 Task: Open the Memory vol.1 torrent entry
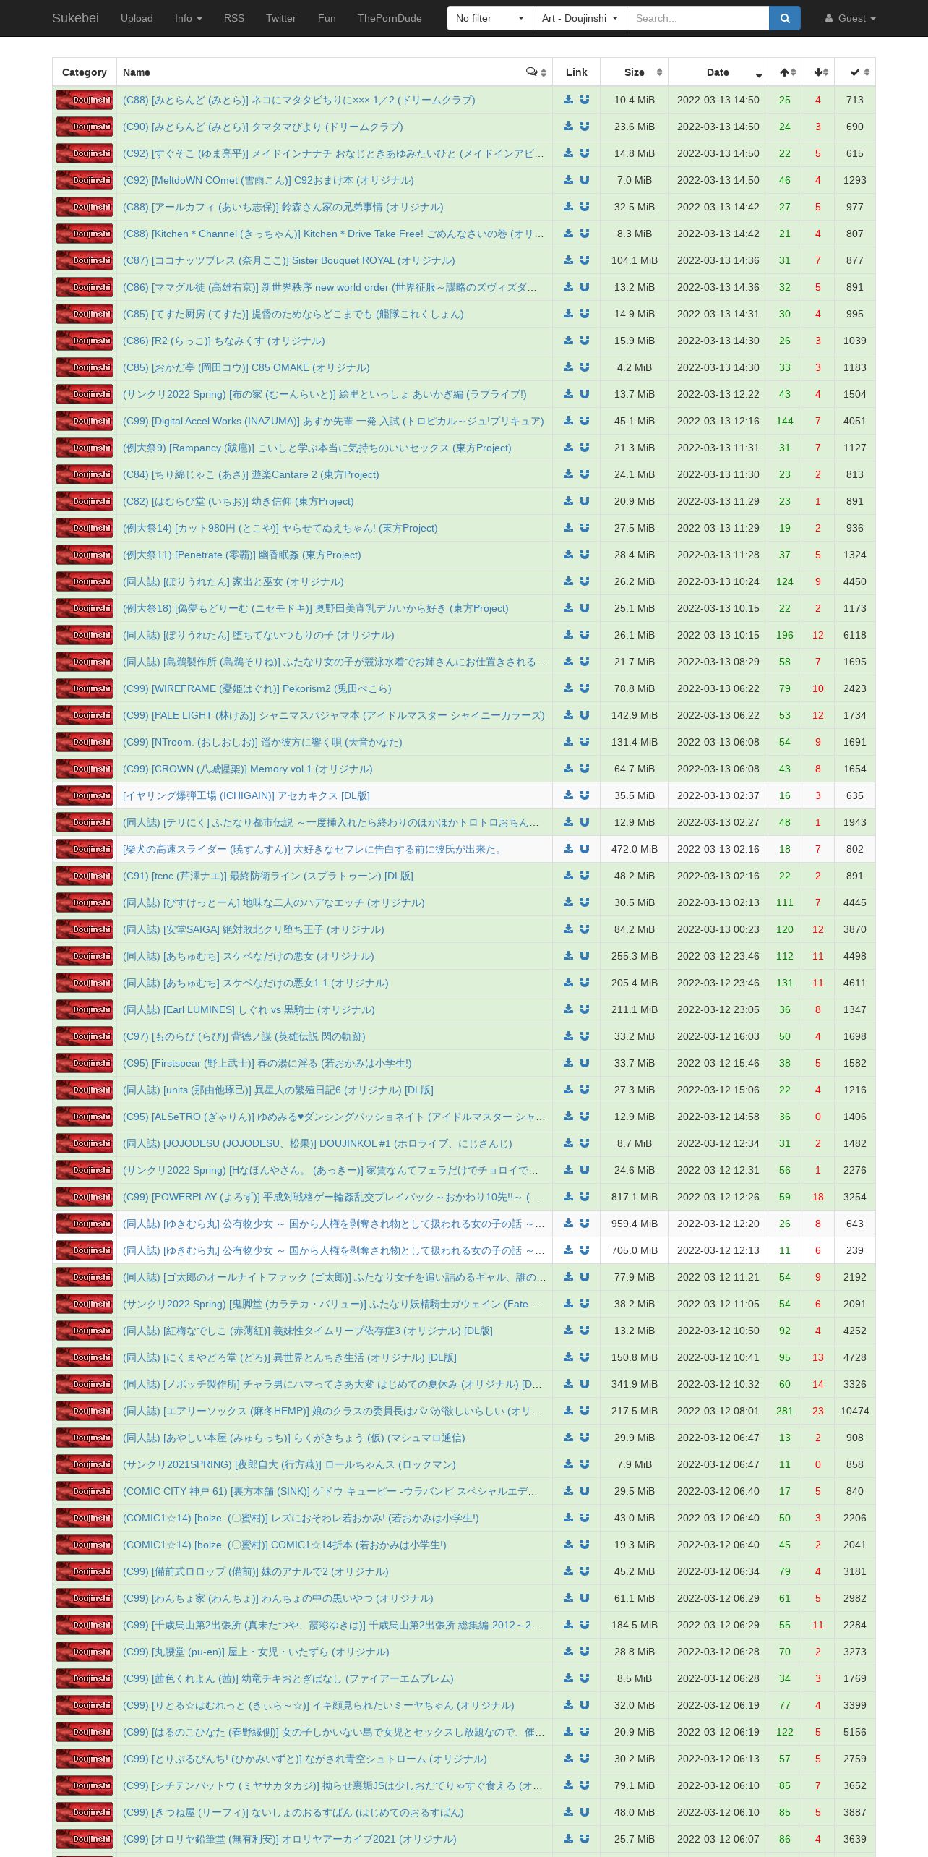click(x=248, y=769)
